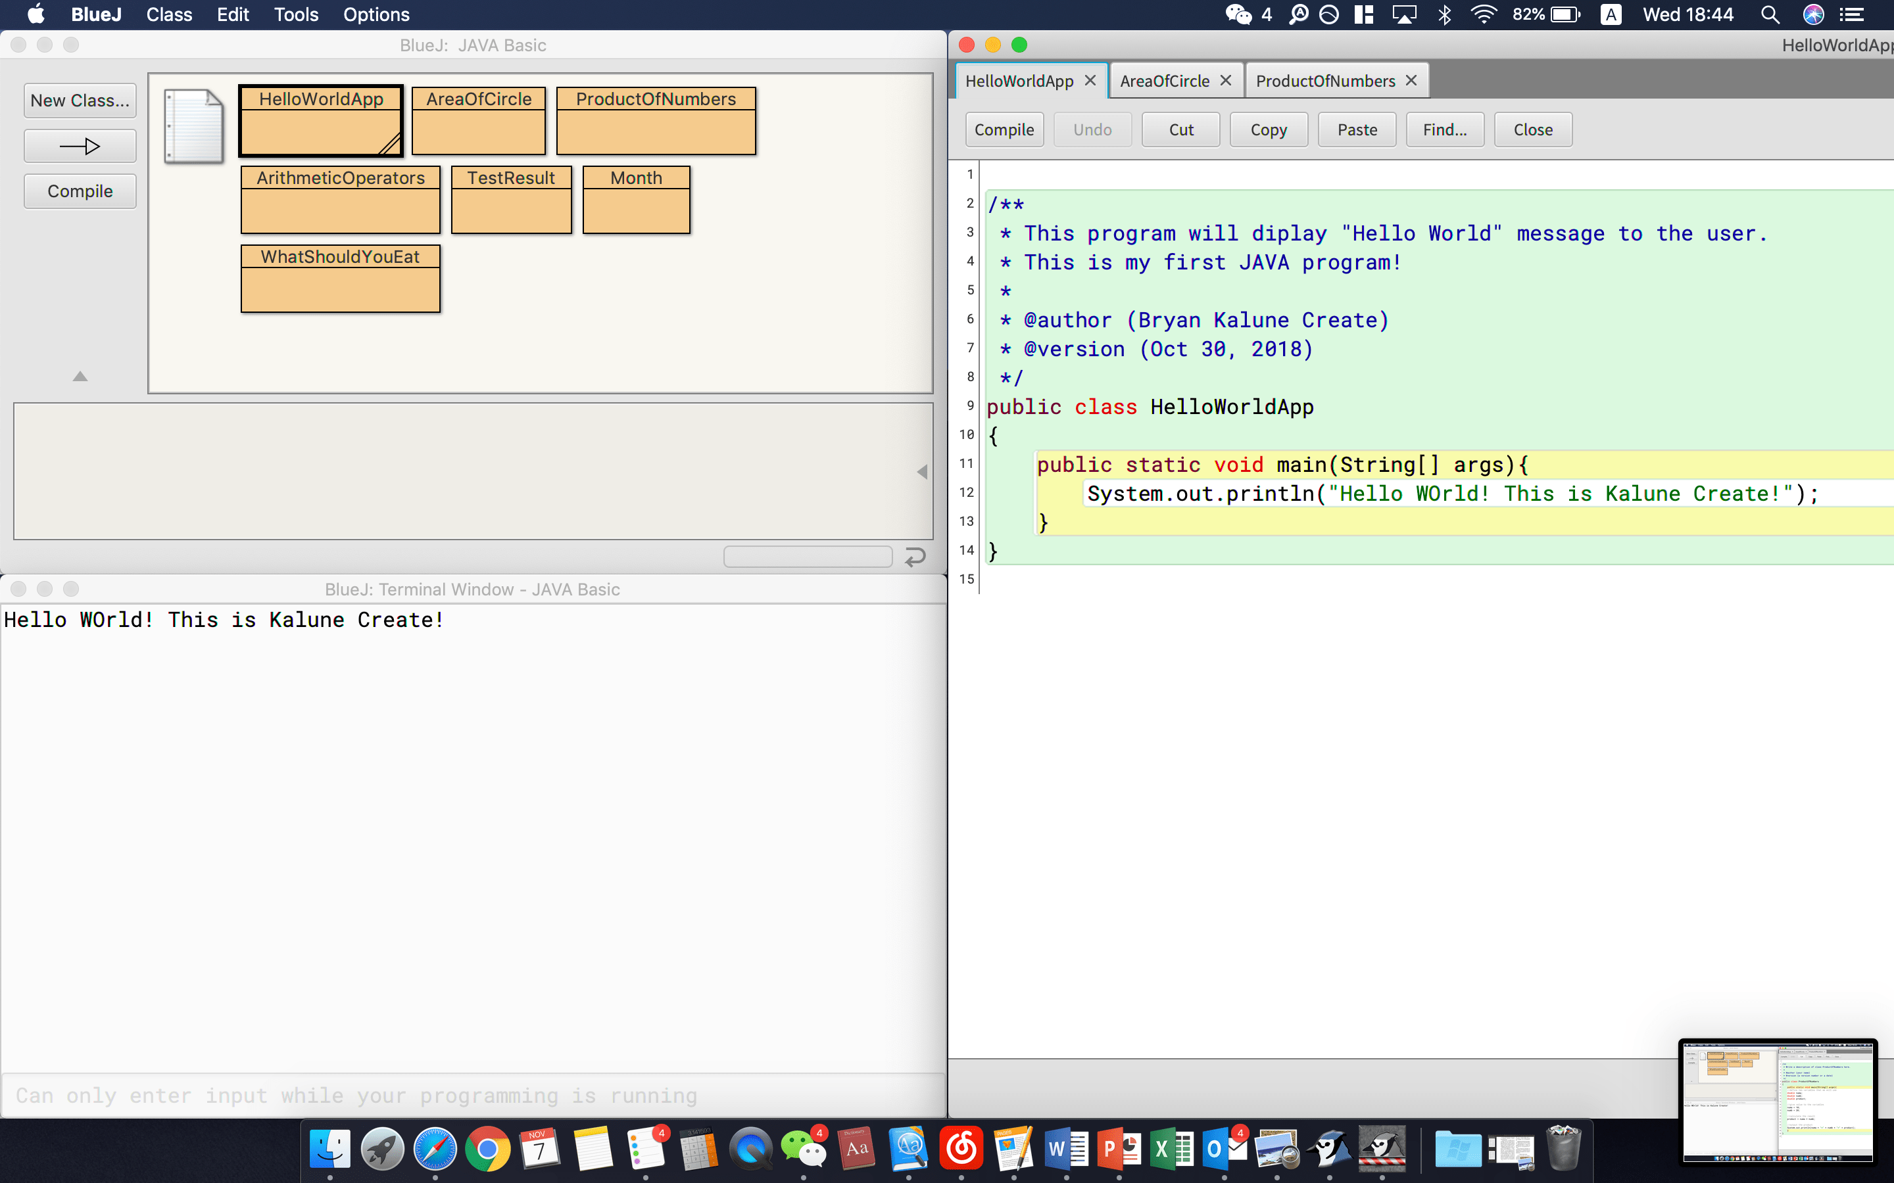Click the code pad return arrow icon
1894x1183 pixels.
click(x=915, y=557)
